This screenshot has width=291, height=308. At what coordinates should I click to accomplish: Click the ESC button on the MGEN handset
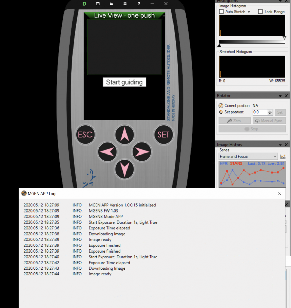[x=85, y=135]
